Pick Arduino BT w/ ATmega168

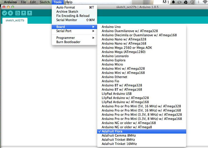coord(142,90)
